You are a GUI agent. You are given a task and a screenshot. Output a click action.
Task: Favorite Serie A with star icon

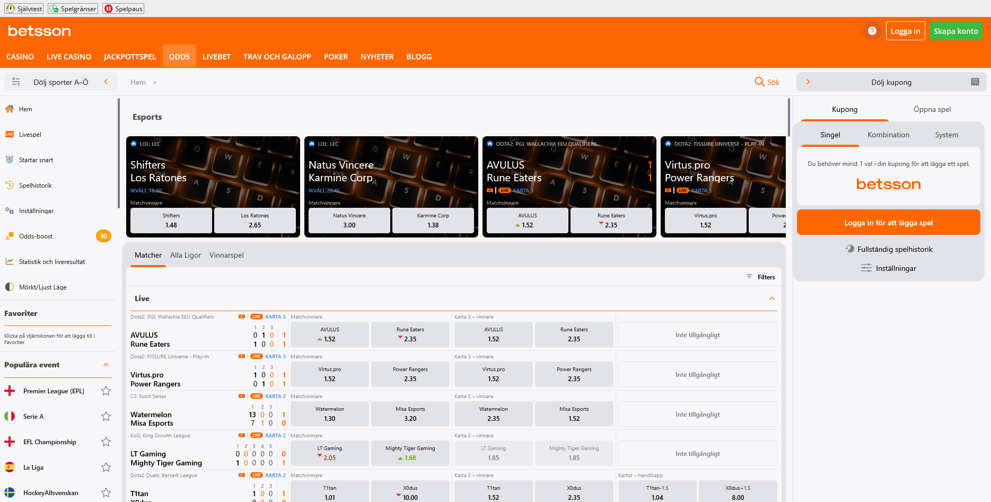coord(106,417)
